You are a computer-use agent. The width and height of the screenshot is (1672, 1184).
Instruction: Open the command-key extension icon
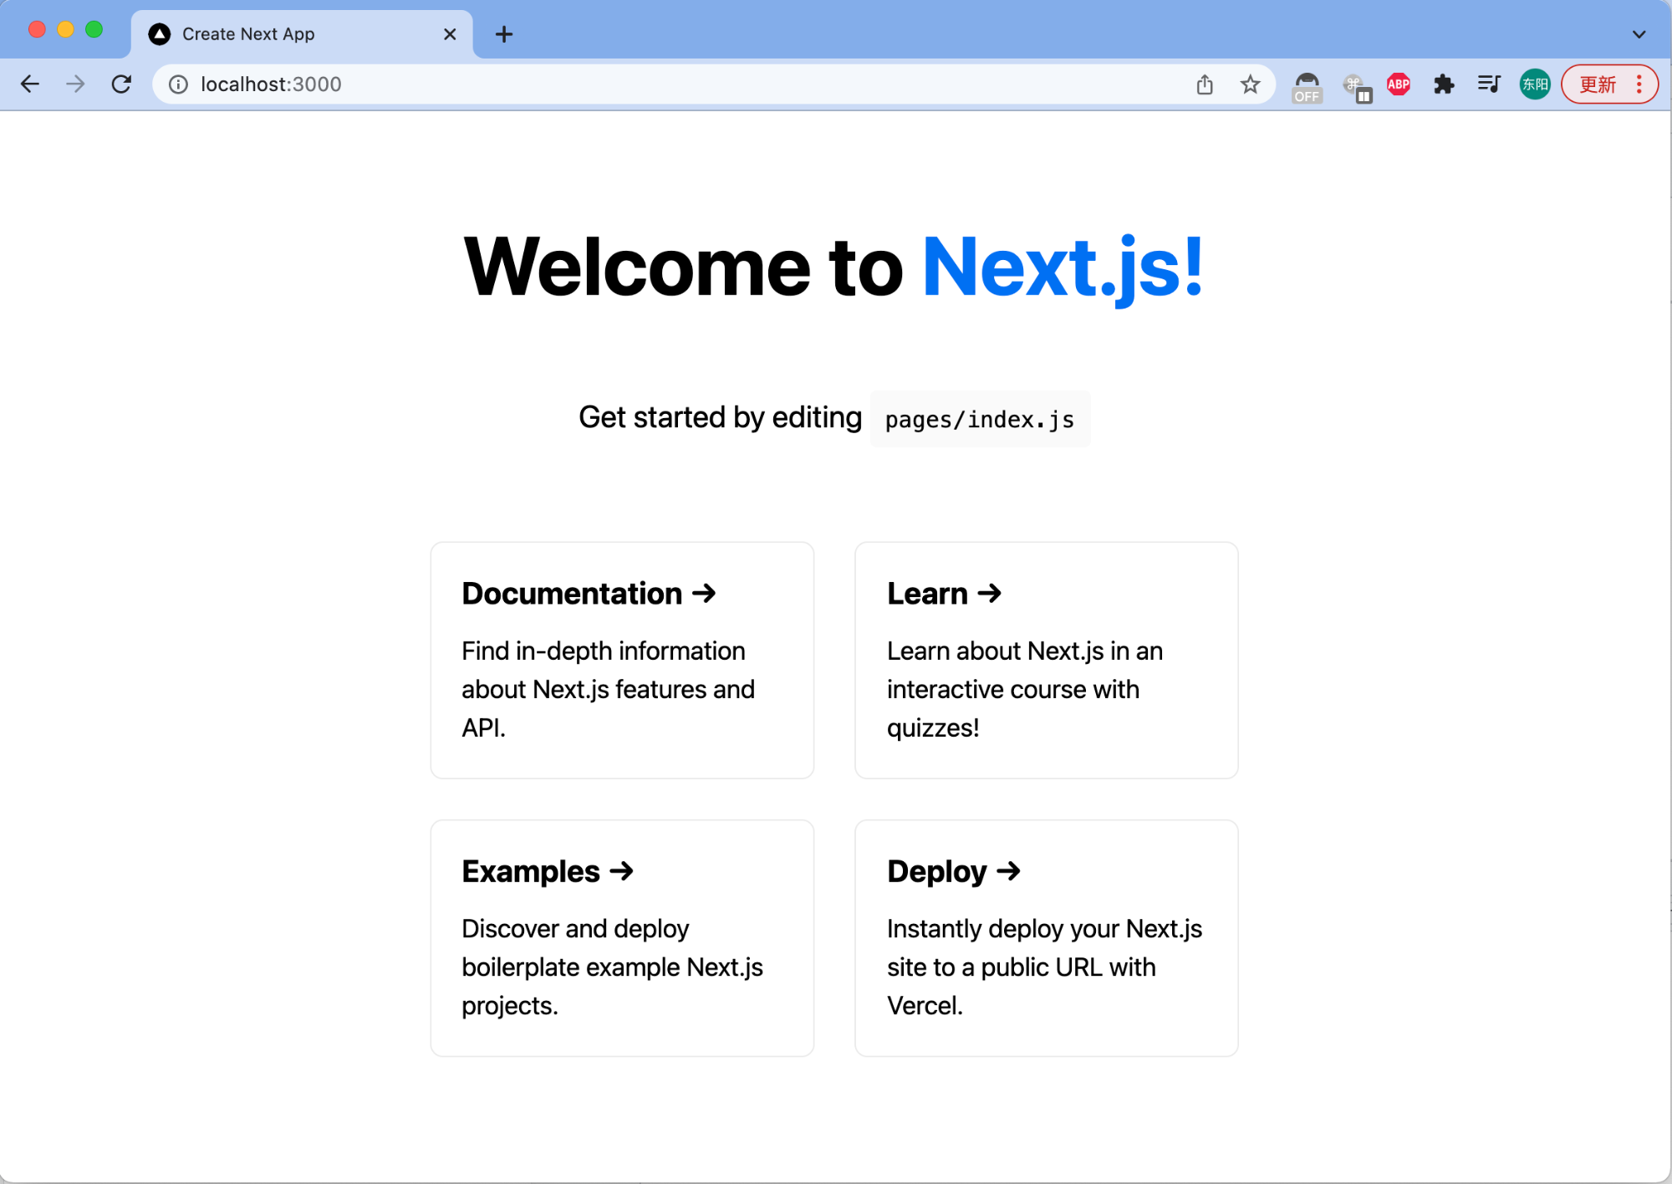click(x=1357, y=87)
